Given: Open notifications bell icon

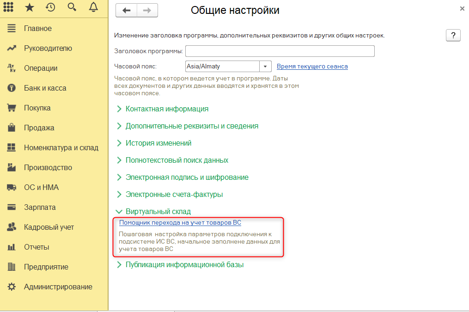Looking at the screenshot, I should pyautogui.click(x=93, y=7).
